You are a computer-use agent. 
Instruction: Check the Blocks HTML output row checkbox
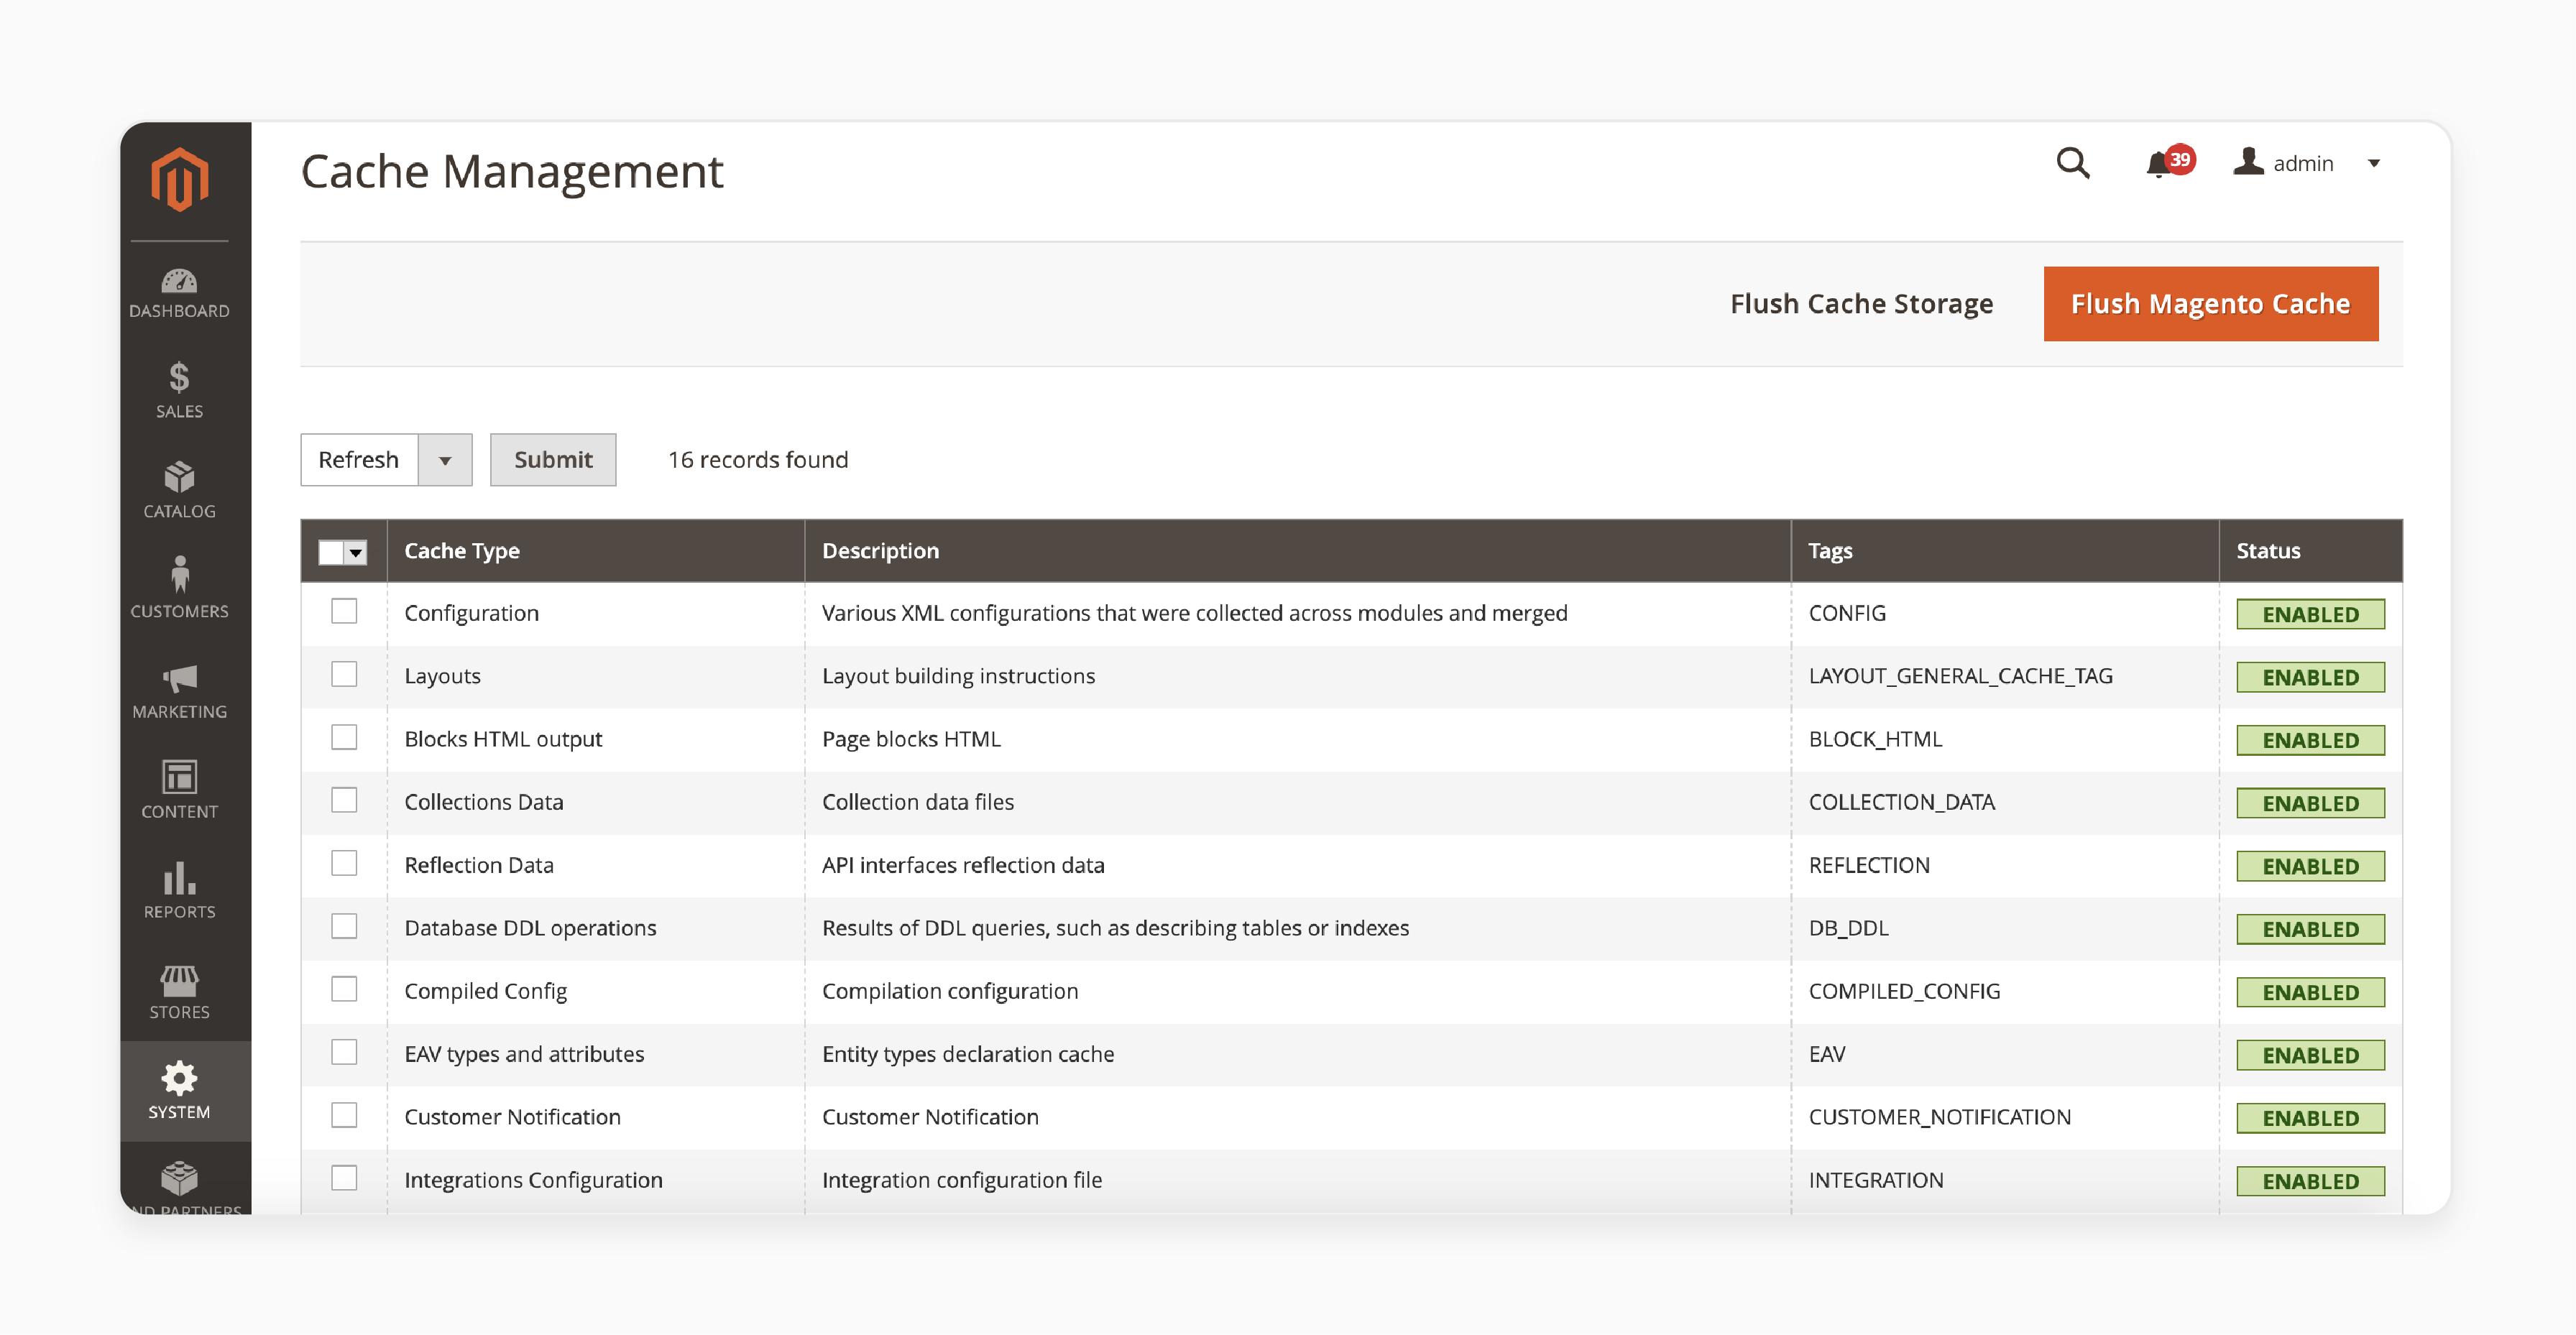click(x=344, y=737)
